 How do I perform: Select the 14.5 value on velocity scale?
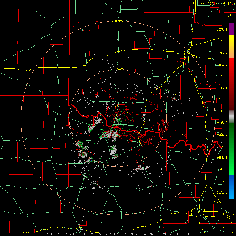[223, 99]
